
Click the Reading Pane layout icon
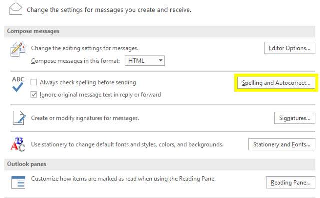coord(18,182)
